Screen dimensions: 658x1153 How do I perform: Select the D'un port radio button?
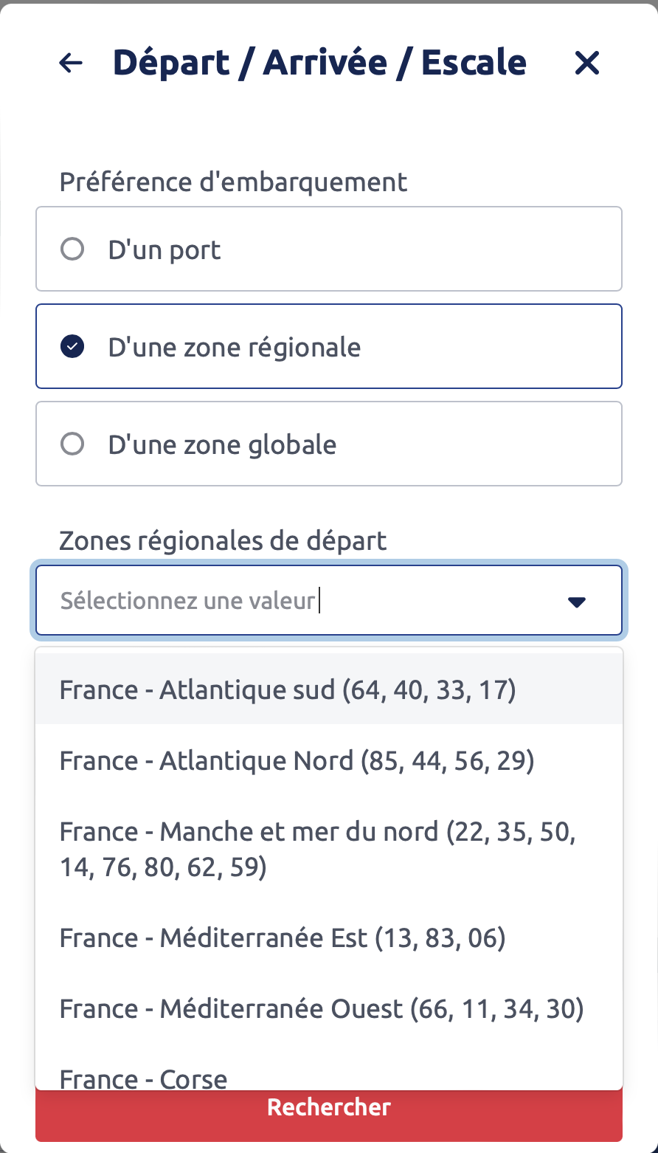click(72, 249)
